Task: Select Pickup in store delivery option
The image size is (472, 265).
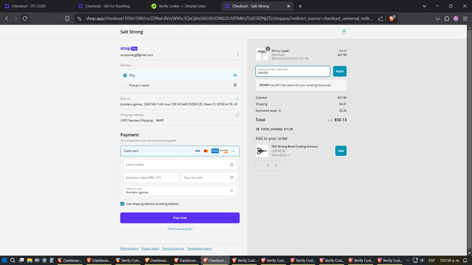Action: point(125,85)
